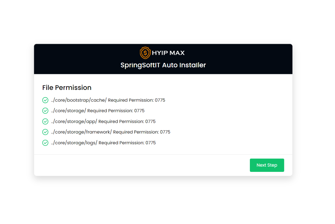Image resolution: width=335 pixels, height=224 pixels.
Task: Click the green check beside core/bootstrap/cache
Action: click(45, 100)
